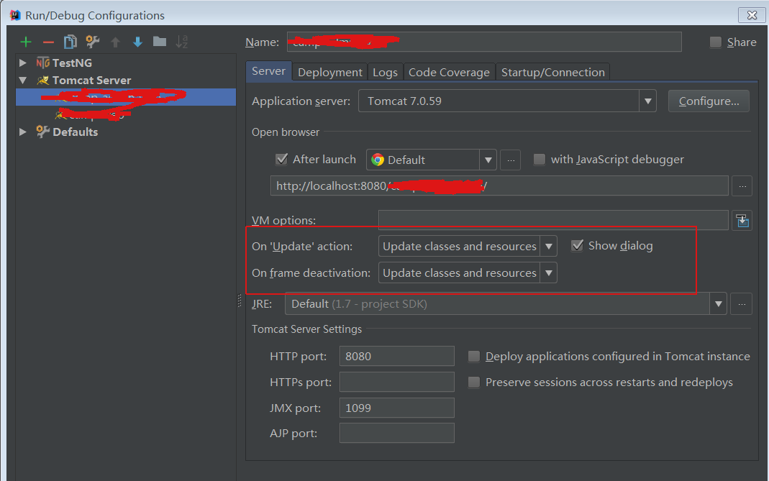Click the Tomcat Server cat icon
The width and height of the screenshot is (769, 481).
pos(42,80)
